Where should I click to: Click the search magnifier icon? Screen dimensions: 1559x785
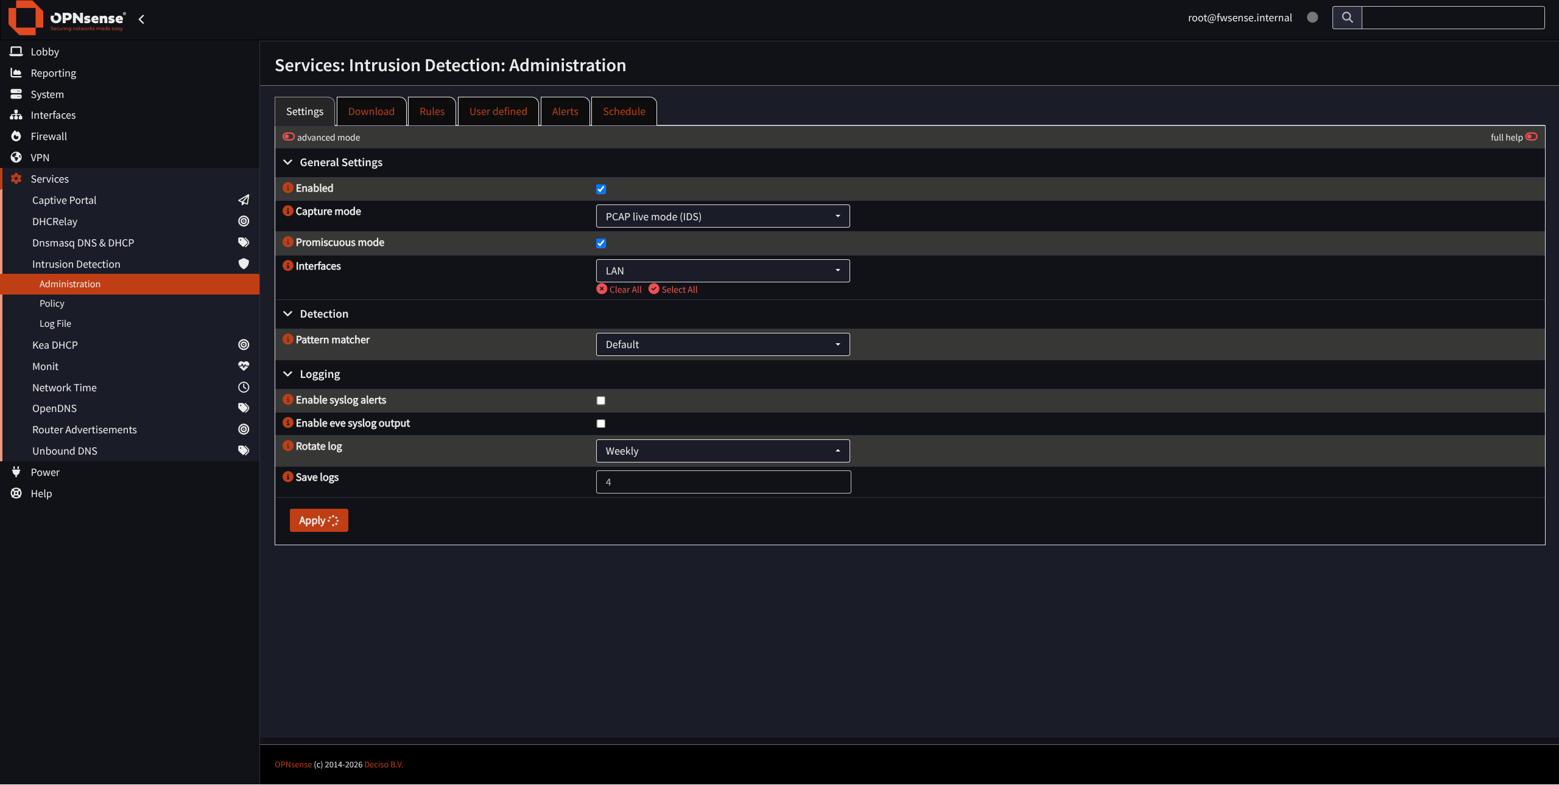pos(1347,18)
